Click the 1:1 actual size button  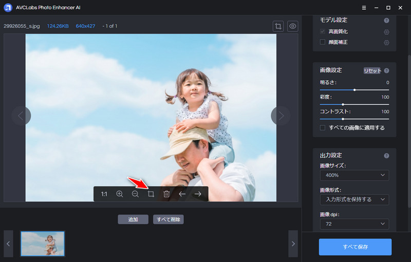click(x=104, y=194)
